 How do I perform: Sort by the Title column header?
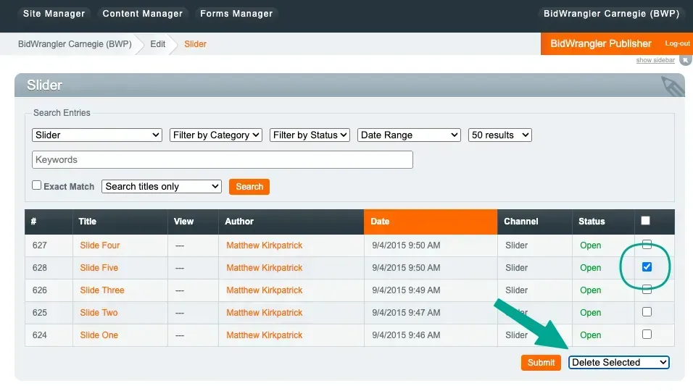(x=120, y=222)
